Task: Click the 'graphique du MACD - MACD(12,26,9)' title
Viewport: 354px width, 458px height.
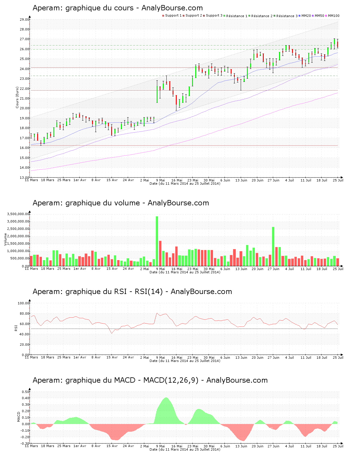Action: tap(132, 380)
